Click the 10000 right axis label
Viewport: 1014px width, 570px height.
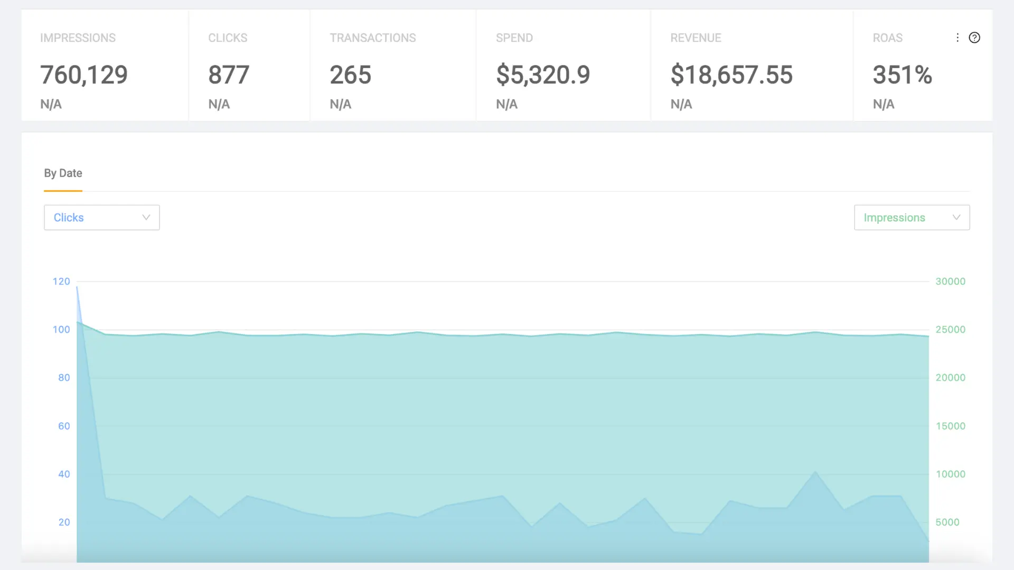click(x=950, y=474)
